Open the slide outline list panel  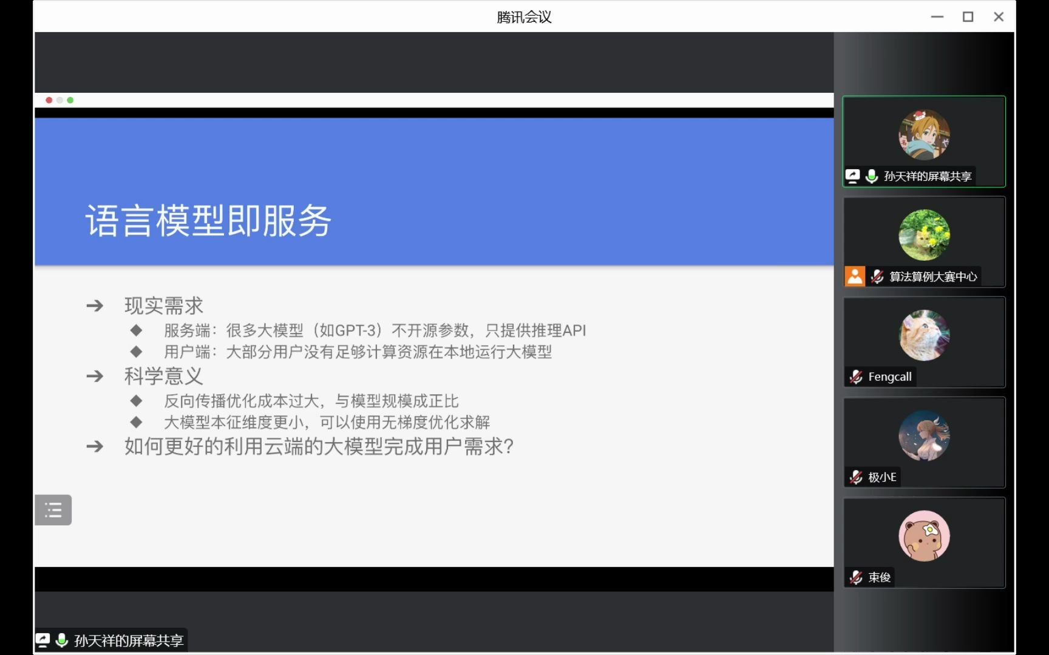click(x=53, y=510)
